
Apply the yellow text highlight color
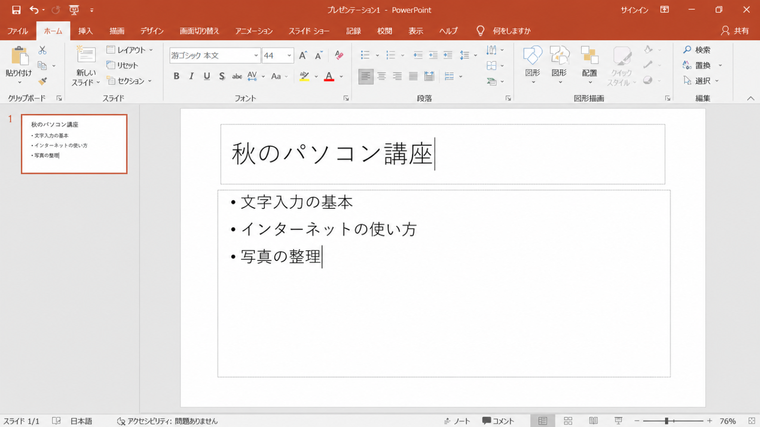(304, 76)
